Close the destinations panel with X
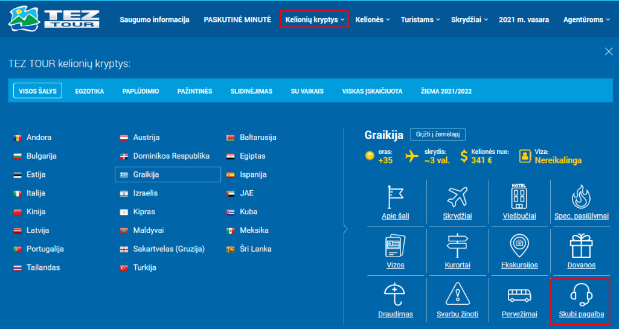 609,51
